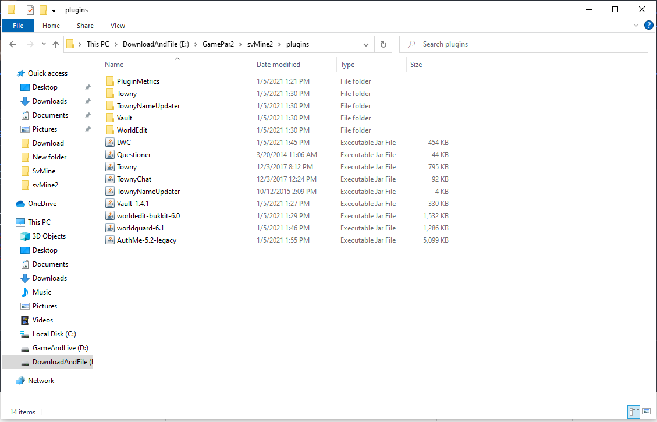Expand breadcrumb arrow after This PC
657x422 pixels.
point(116,44)
